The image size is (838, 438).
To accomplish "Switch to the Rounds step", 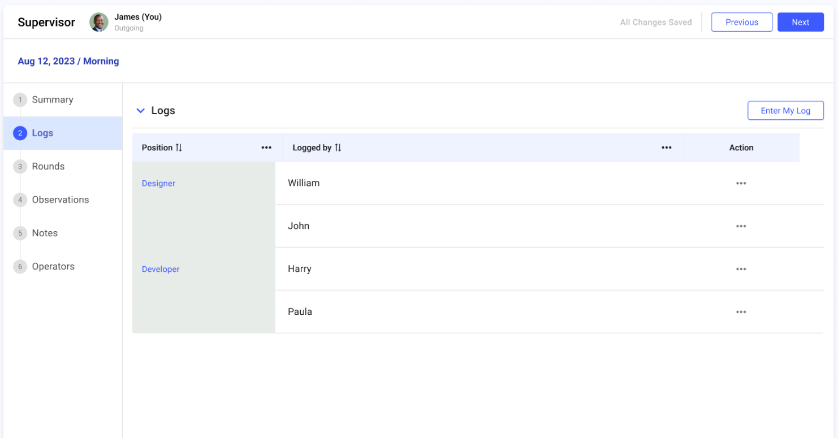I will 48,166.
